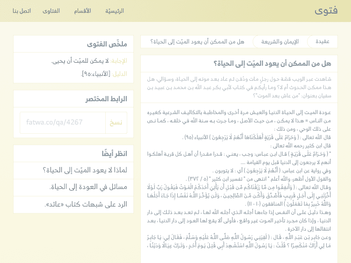The image size is (351, 263).
Task: Open the الرئيسيّة navigation item
Action: [x=115, y=11]
